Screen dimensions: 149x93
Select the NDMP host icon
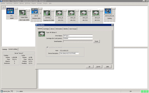tap(10, 11)
